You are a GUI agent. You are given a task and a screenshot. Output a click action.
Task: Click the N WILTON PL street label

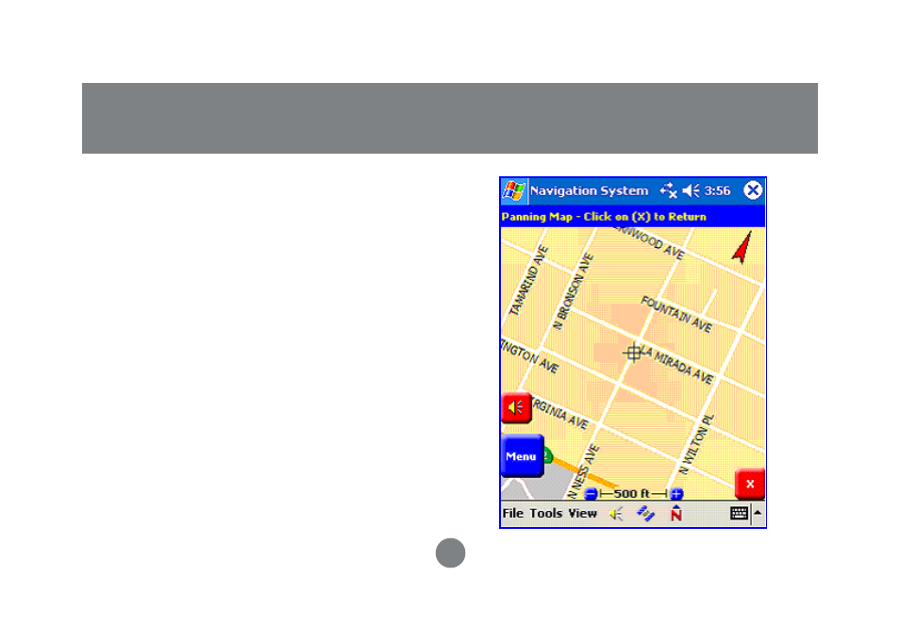point(697,444)
